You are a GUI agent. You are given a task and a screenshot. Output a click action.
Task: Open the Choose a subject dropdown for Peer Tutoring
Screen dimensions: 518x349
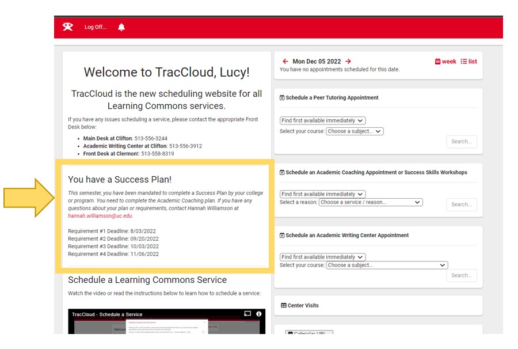click(x=354, y=131)
